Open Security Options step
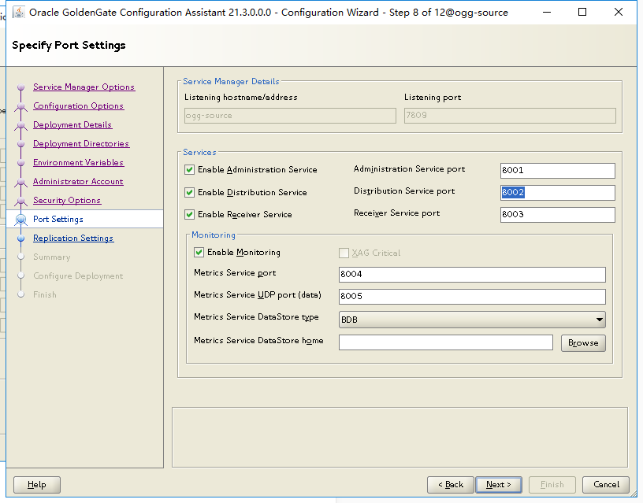 pos(67,200)
